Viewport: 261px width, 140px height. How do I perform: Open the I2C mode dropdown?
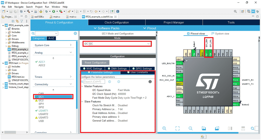click(x=148, y=44)
